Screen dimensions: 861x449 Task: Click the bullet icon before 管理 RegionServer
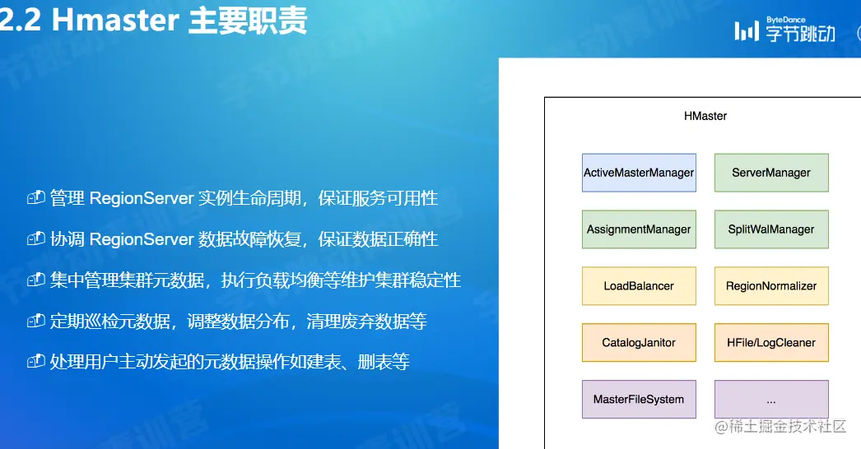[x=36, y=197]
